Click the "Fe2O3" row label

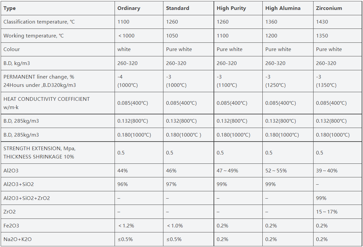click(x=11, y=226)
